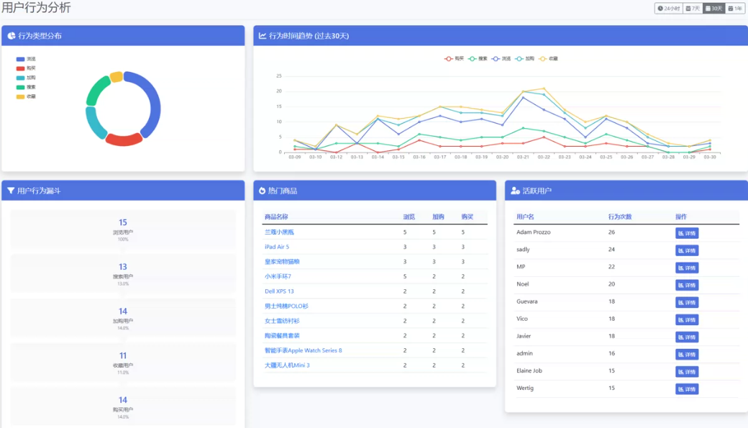This screenshot has height=428, width=748.
Task: View 详情 for user Vico
Action: coord(687,319)
